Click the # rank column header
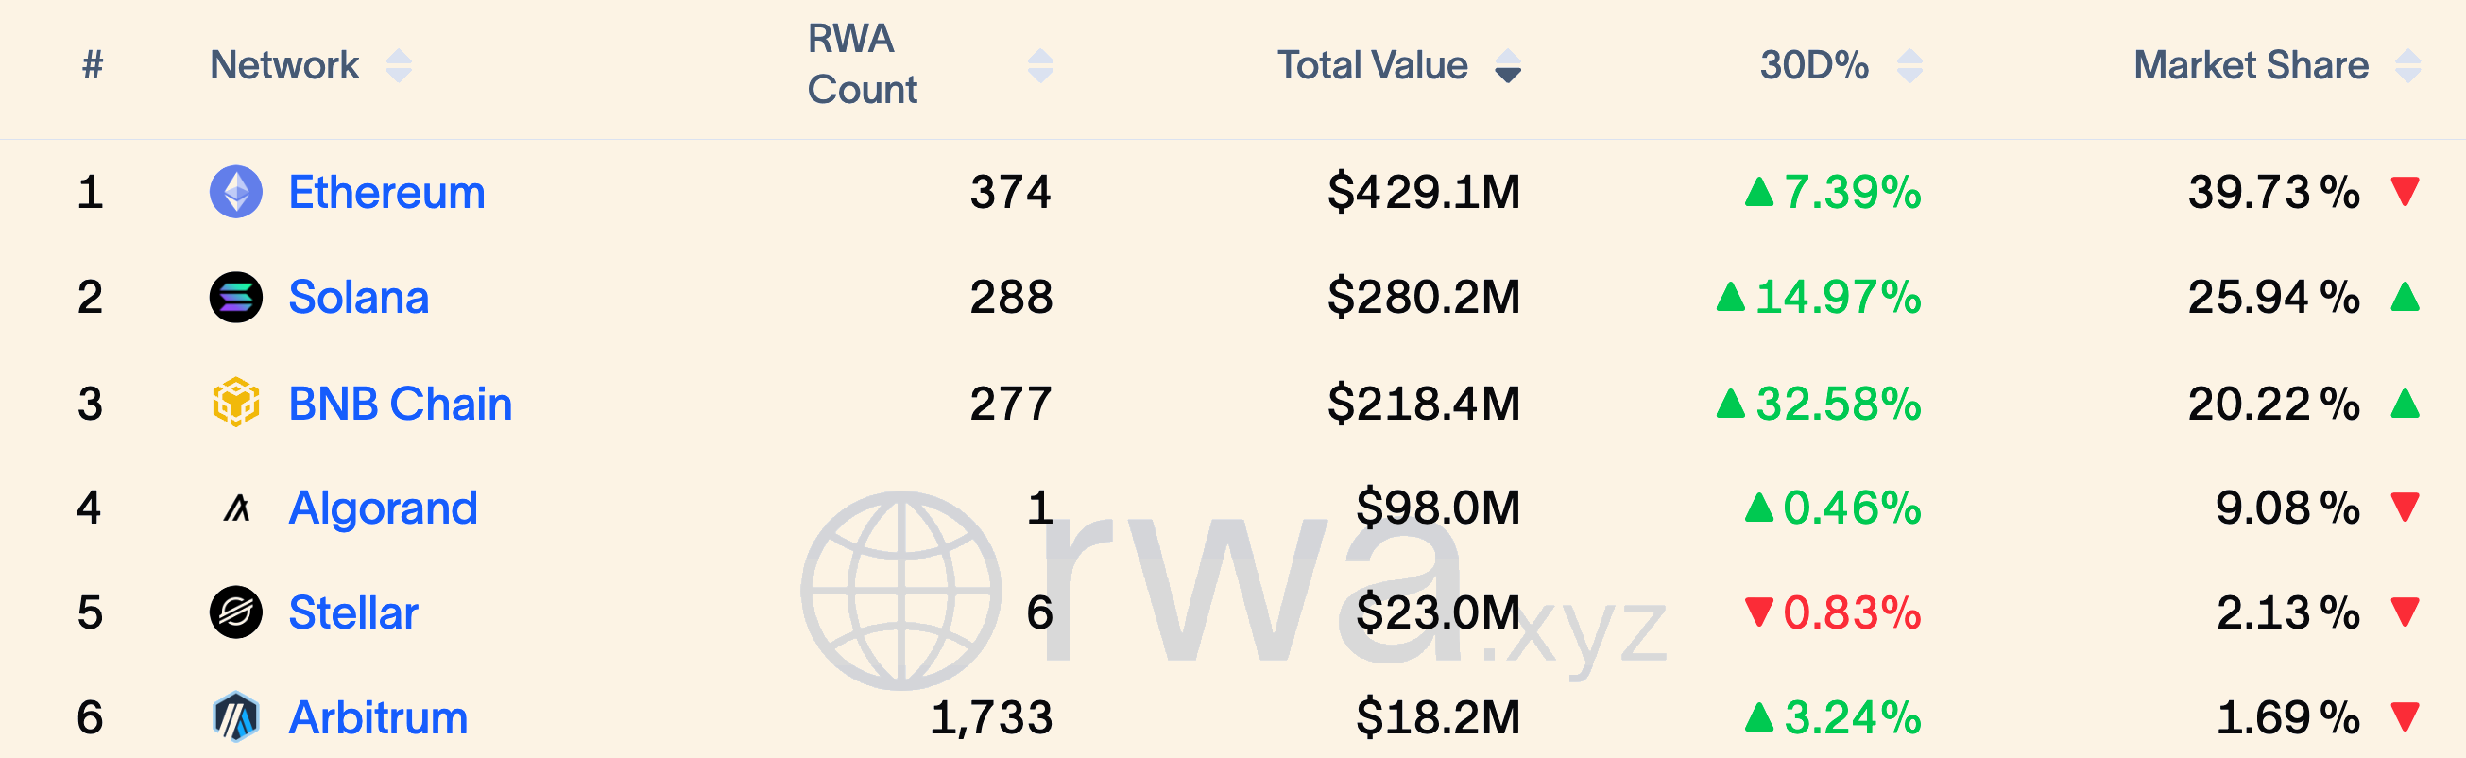This screenshot has height=758, width=2466. click(92, 65)
